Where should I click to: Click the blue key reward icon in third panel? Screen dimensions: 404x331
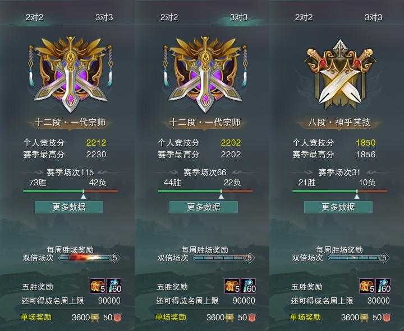[383, 286]
